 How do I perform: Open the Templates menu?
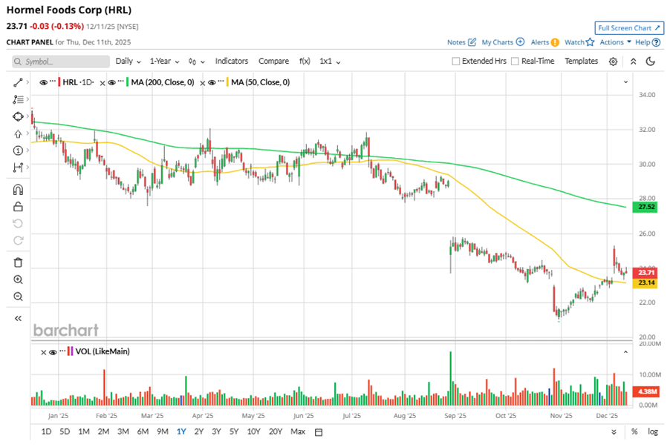(x=581, y=61)
